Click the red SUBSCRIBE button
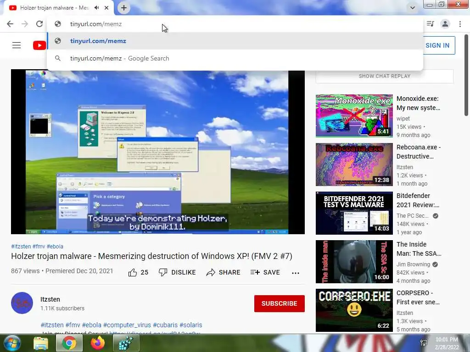 [x=280, y=303]
